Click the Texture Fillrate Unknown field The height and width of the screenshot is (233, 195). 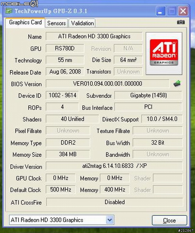[158, 131]
